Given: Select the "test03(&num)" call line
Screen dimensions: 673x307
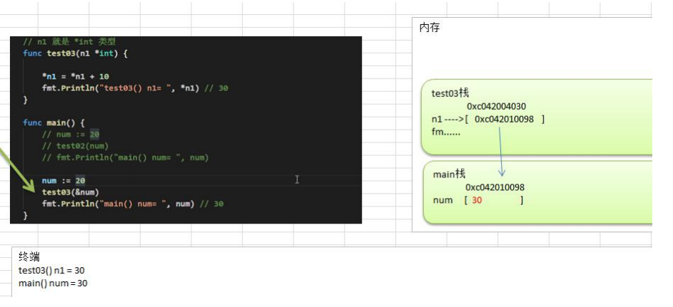Looking at the screenshot, I should coord(71,192).
